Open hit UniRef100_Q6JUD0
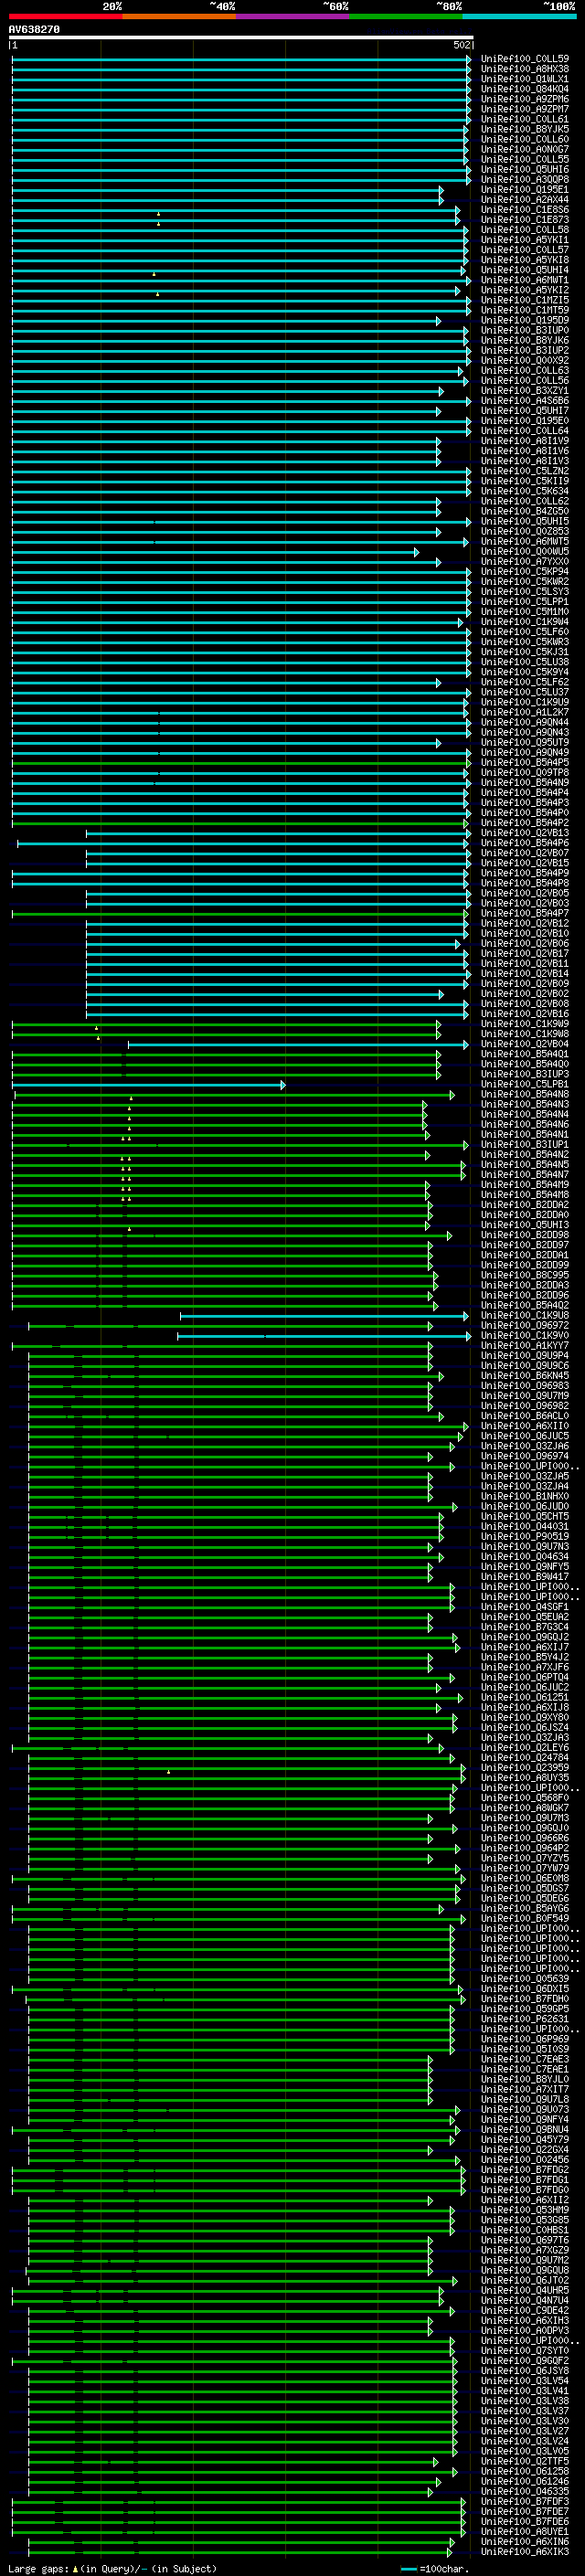Image resolution: width=585 pixels, height=2576 pixels. click(524, 1506)
